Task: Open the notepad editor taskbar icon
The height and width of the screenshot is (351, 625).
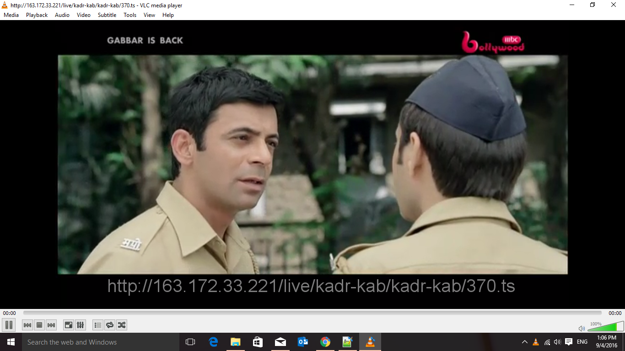Action: tap(348, 342)
